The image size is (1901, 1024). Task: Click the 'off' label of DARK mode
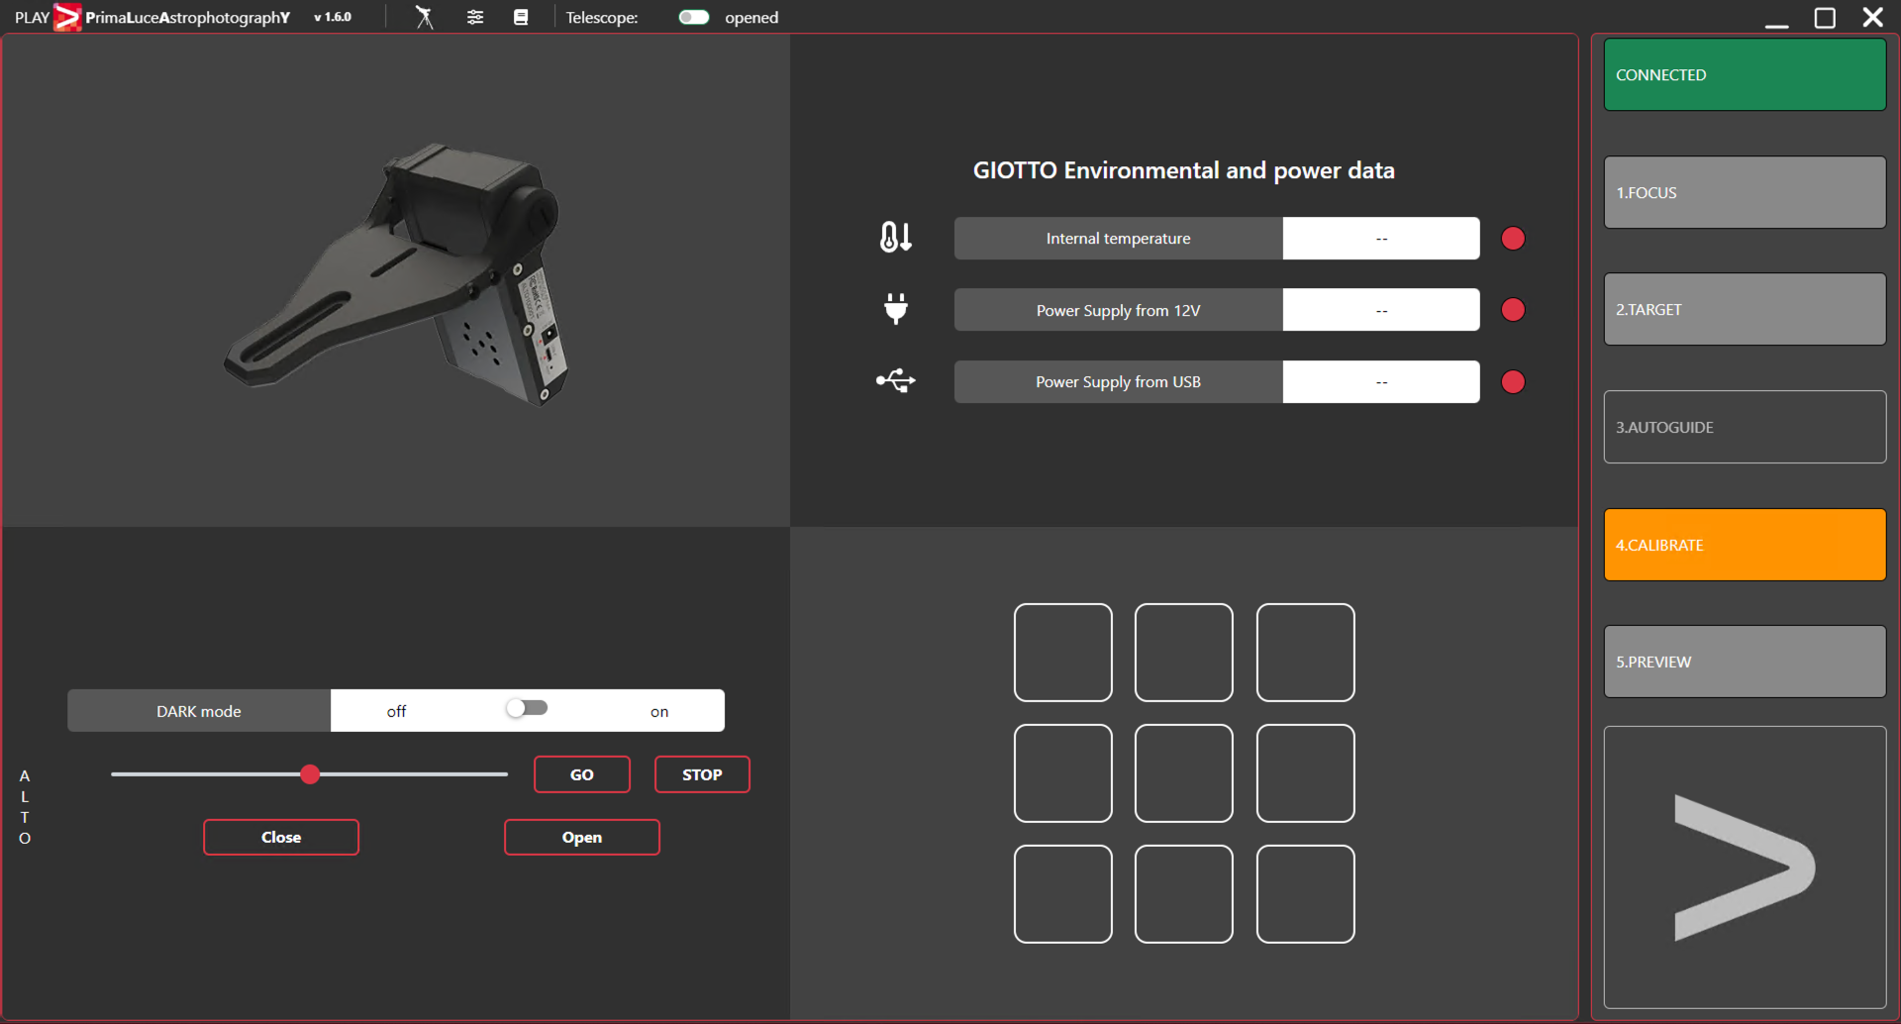(396, 711)
